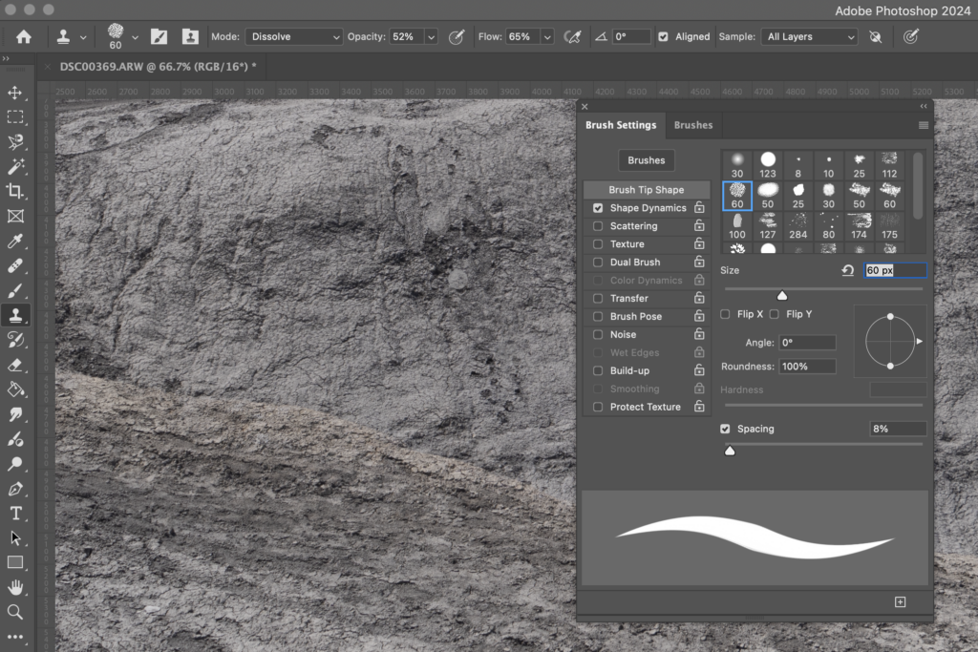This screenshot has height=652, width=978.
Task: Select the Type tool
Action: [x=15, y=514]
